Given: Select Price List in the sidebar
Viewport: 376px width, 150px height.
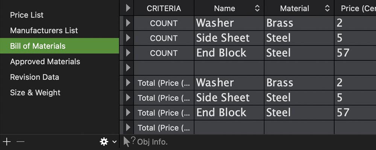Looking at the screenshot, I should click(x=27, y=15).
